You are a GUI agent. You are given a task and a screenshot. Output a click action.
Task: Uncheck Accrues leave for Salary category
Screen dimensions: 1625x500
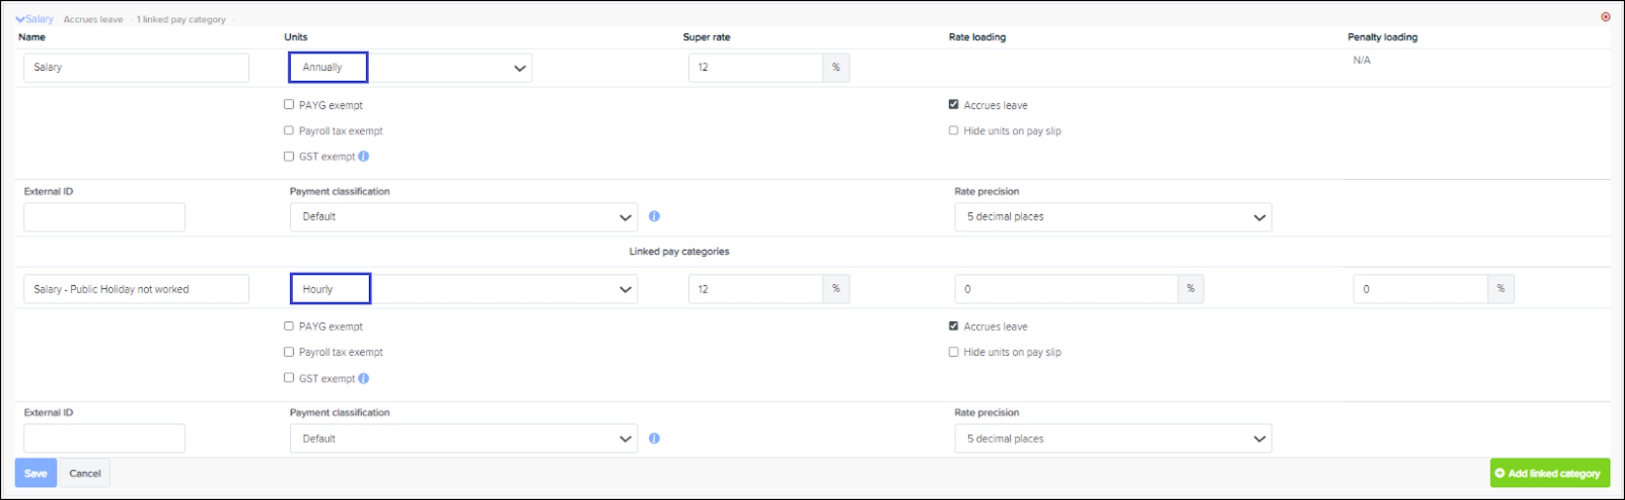(x=954, y=105)
